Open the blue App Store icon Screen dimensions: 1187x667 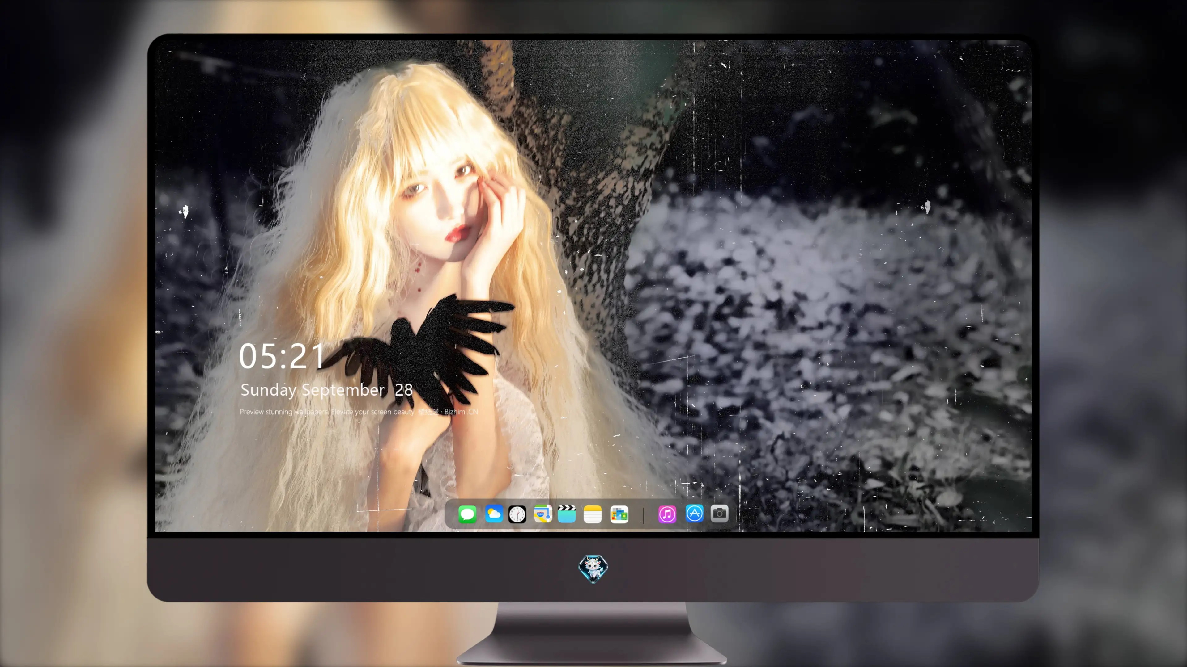(x=694, y=513)
